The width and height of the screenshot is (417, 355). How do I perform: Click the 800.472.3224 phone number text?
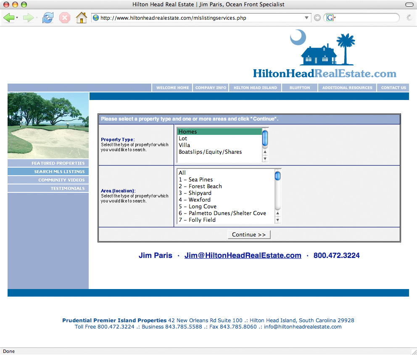click(336, 255)
